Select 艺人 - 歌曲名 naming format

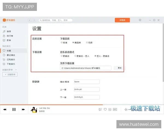pos(95,56)
